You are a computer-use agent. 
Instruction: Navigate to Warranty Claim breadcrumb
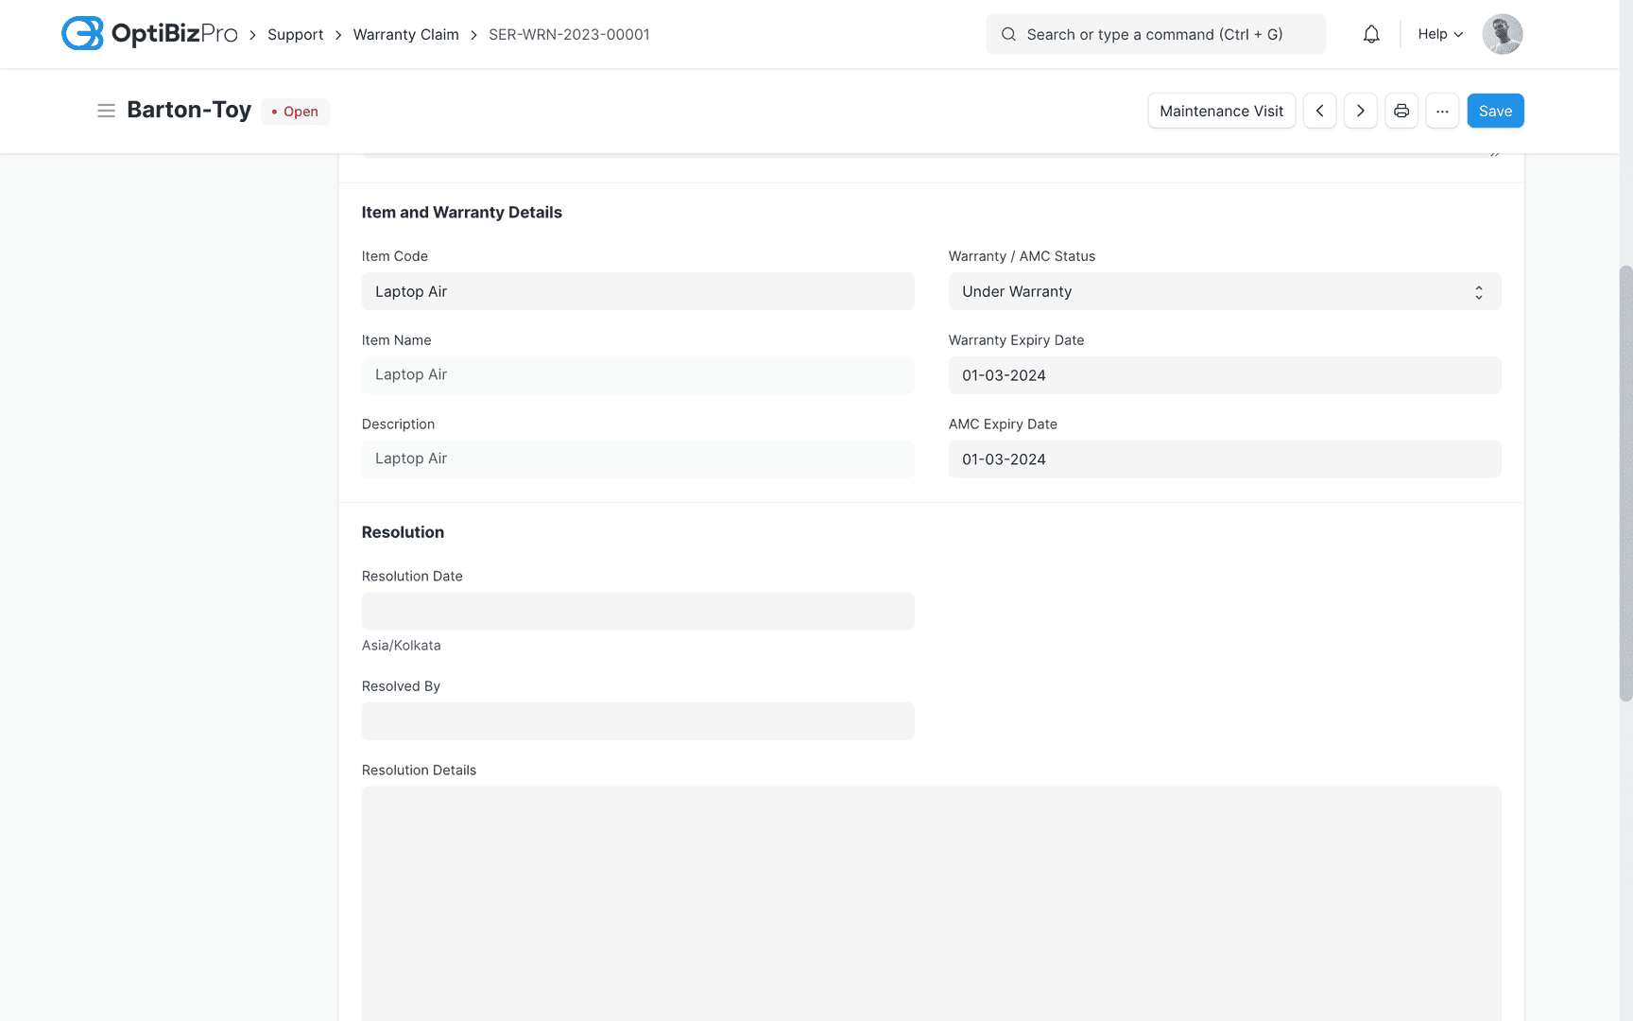point(405,34)
